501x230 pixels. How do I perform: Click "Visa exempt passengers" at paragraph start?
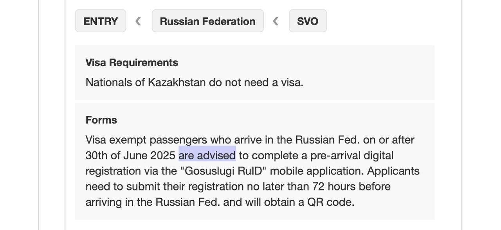(146, 140)
